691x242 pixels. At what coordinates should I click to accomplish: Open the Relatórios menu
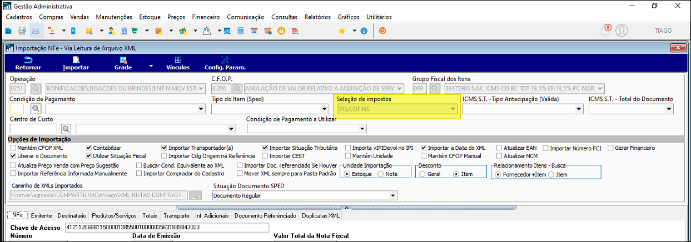[x=317, y=17]
